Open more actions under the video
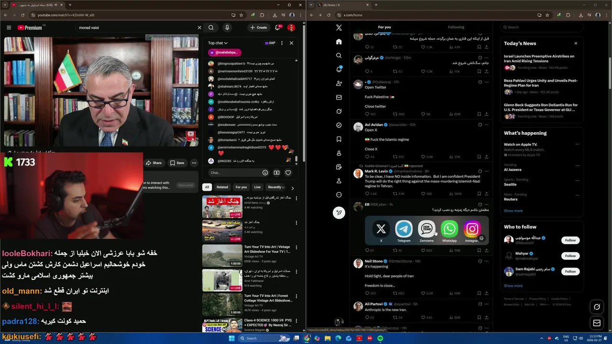Screen dimensions: 612x344 194,163
